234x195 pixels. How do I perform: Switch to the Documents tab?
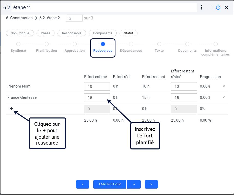pyautogui.click(x=187, y=51)
